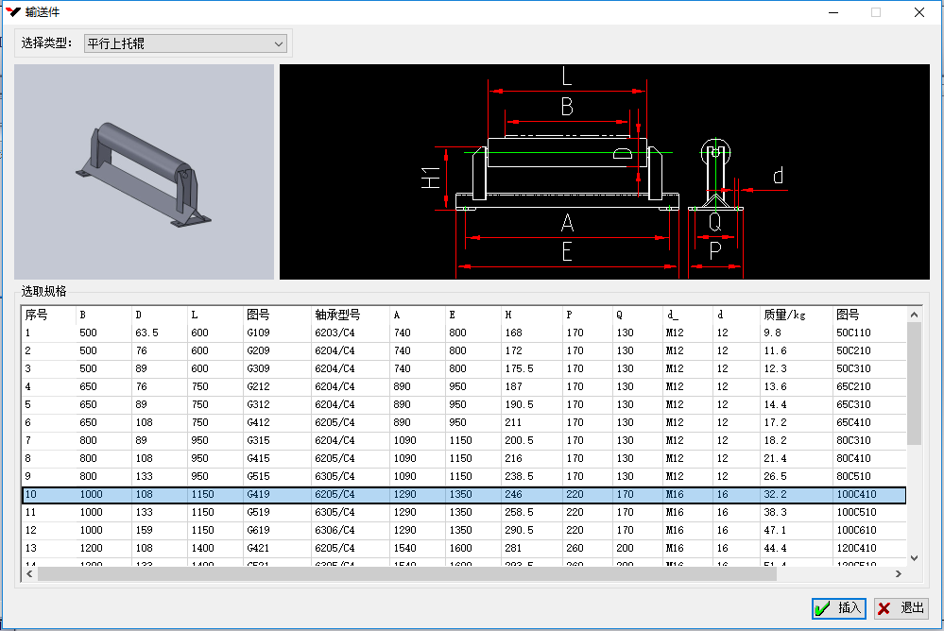Click the app logo icon in title bar
The image size is (944, 631).
pyautogui.click(x=13, y=12)
